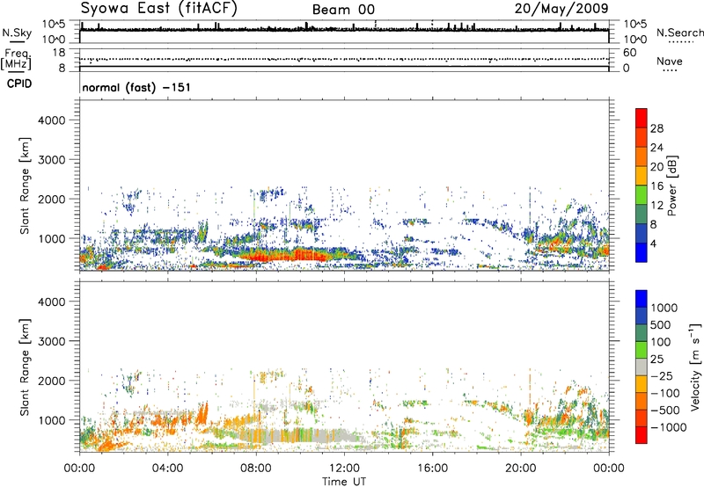Click the '18' frequency axis tick
Screen dimensions: 704x487
pos(59,53)
